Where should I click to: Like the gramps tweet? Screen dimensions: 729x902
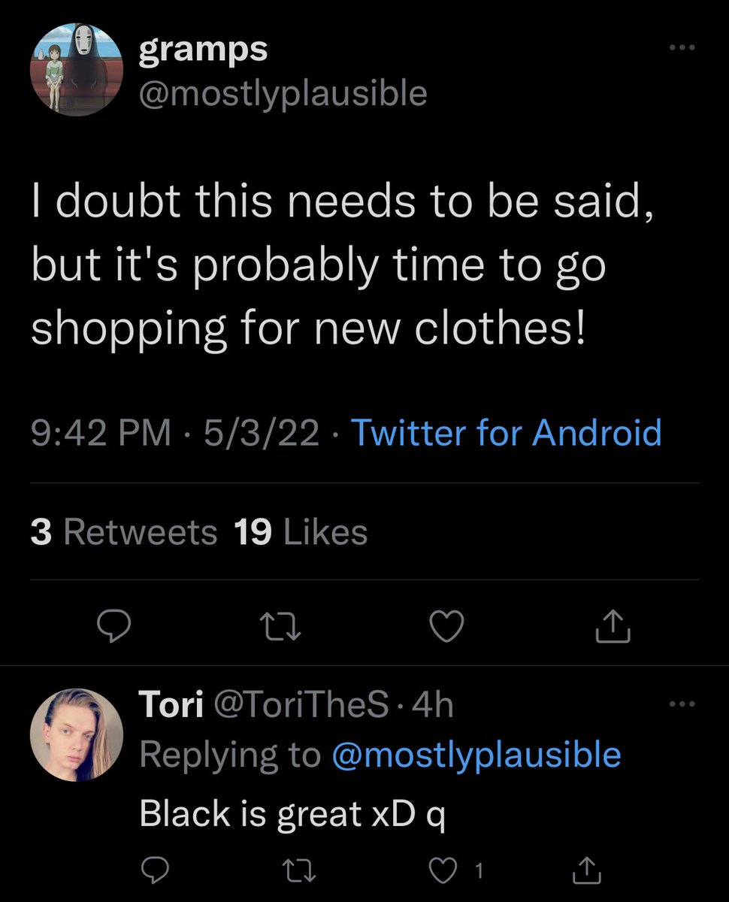point(448,626)
